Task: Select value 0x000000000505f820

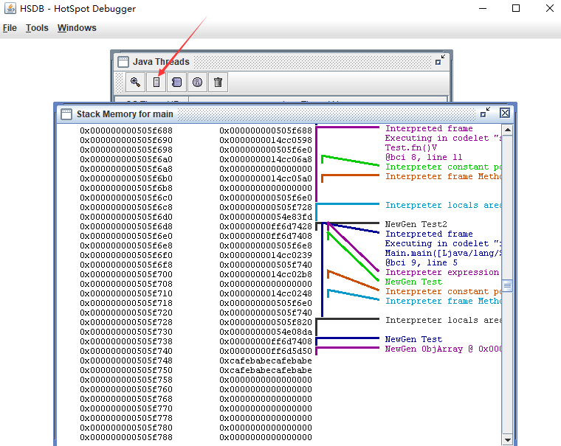Action: pyautogui.click(x=266, y=322)
